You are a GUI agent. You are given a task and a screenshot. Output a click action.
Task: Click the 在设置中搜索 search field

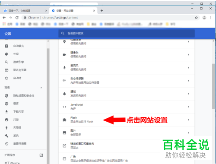127,33
